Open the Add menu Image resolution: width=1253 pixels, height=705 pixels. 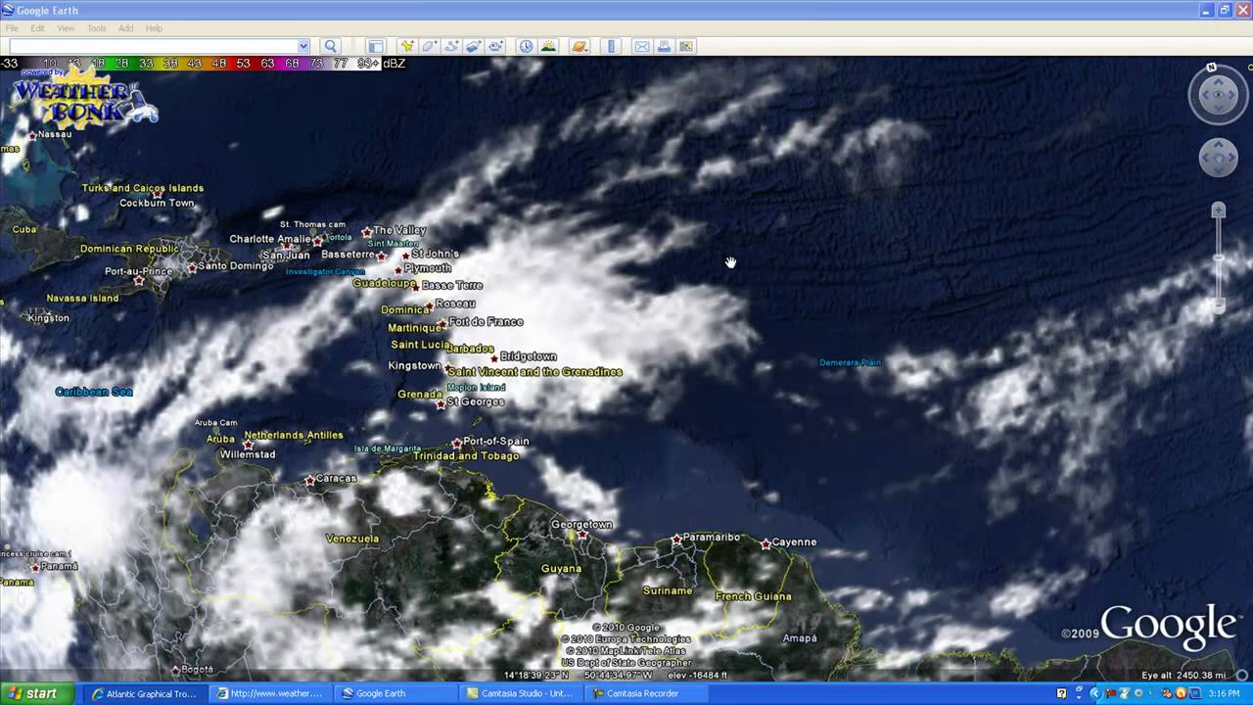tap(126, 28)
